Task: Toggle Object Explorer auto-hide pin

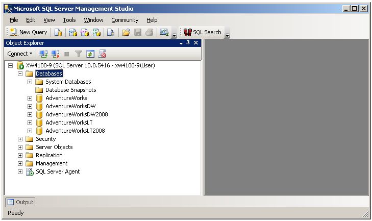Action: coord(188,43)
